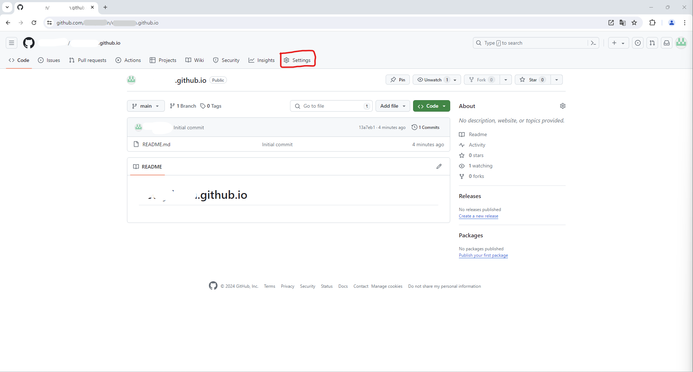Image resolution: width=693 pixels, height=372 pixels.
Task: Open the Actions tab
Action: 128,60
